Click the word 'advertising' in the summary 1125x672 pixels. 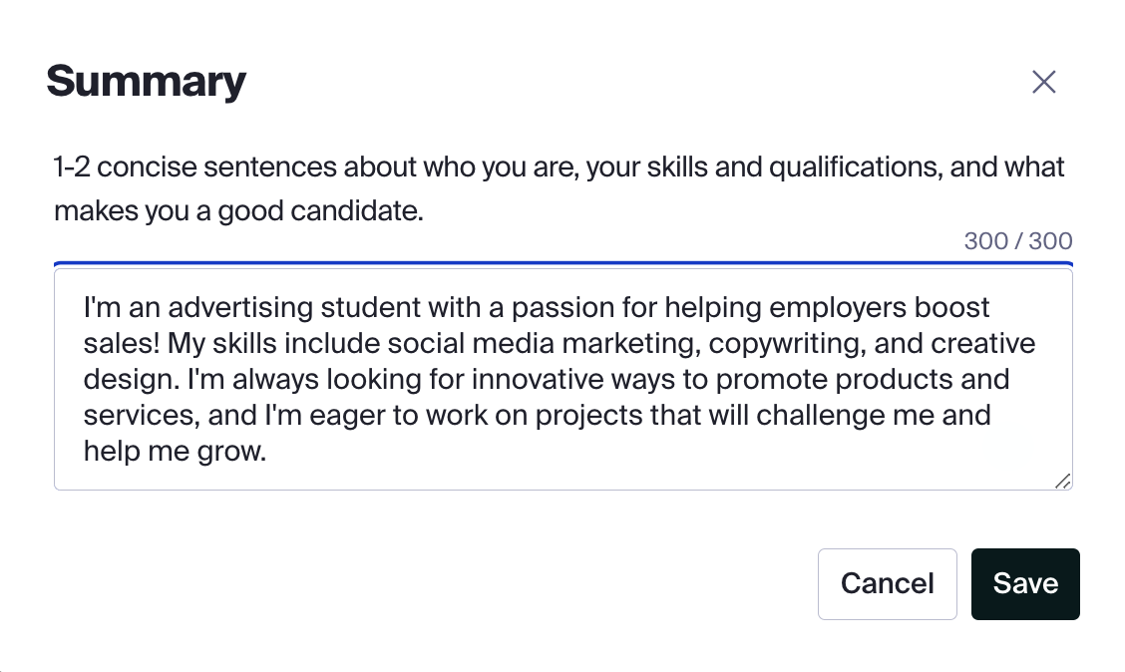point(239,307)
